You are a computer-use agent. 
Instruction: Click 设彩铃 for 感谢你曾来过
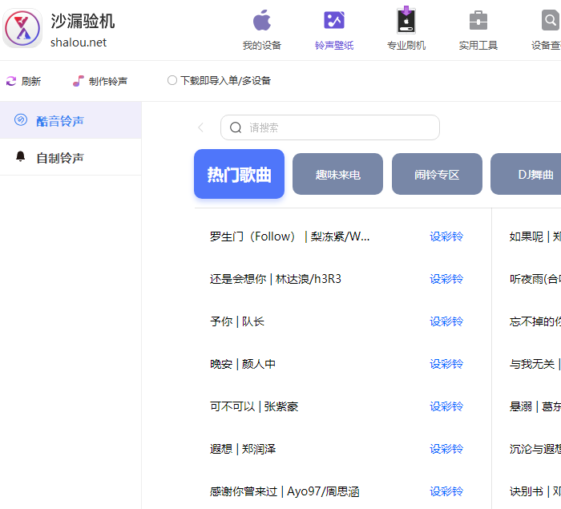point(446,491)
